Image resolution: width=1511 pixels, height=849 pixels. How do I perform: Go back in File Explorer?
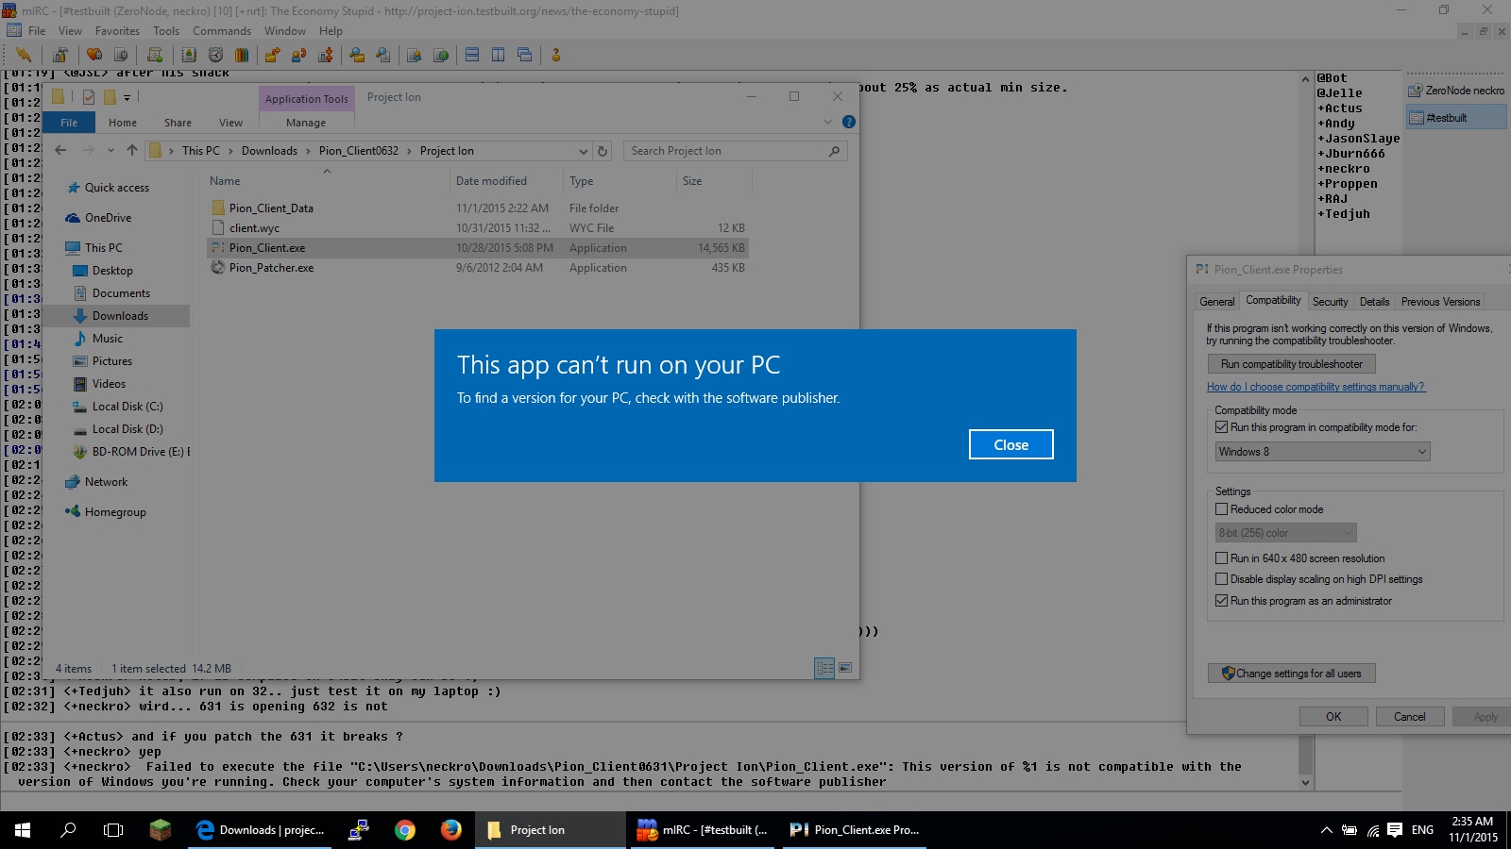coord(60,150)
